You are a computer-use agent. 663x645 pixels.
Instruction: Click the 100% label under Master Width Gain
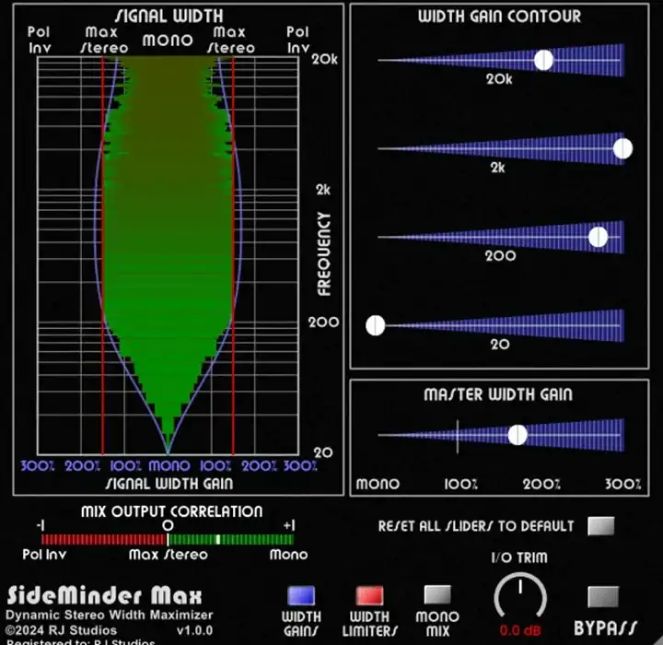pos(461,484)
